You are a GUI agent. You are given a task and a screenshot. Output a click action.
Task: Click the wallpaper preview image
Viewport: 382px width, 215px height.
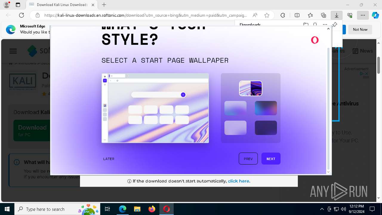click(155, 108)
